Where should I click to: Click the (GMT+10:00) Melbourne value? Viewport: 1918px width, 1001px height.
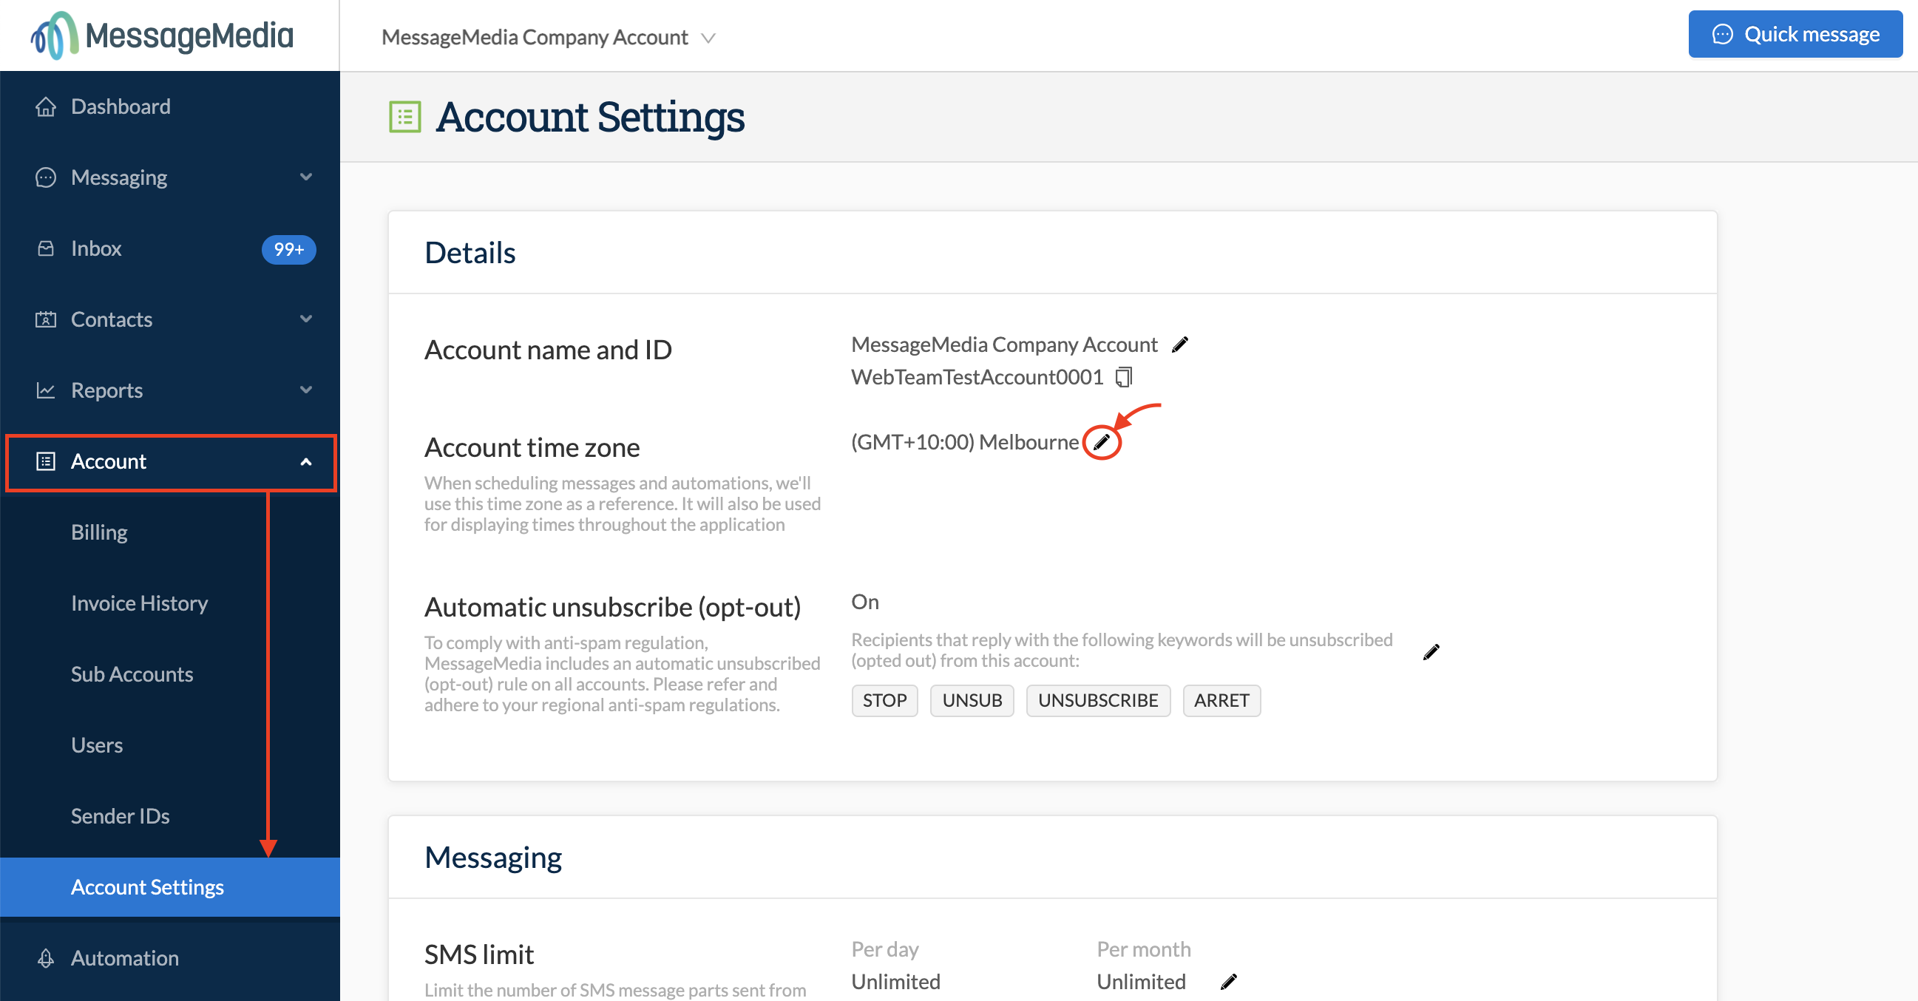[x=965, y=442]
